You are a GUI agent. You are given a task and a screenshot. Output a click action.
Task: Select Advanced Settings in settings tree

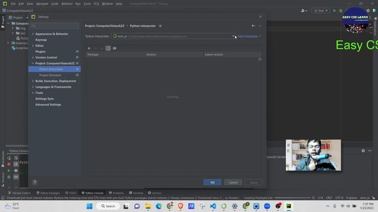(48, 105)
